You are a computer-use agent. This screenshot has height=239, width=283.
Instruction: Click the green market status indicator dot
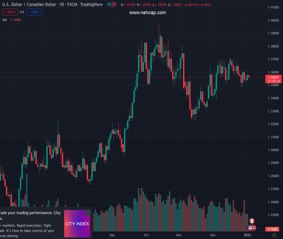click(109, 5)
